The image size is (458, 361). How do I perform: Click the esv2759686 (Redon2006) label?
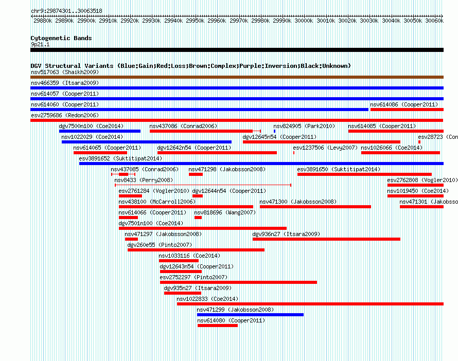click(65, 115)
